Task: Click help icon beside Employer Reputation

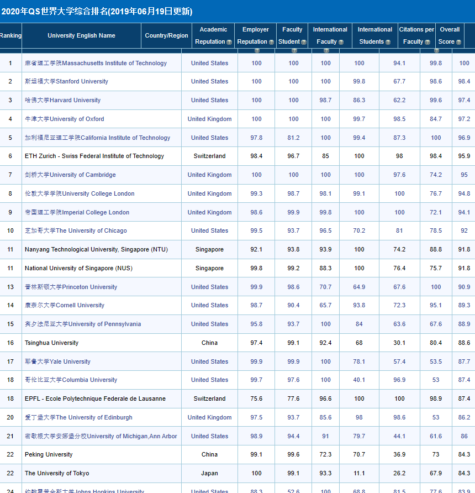Action: [x=271, y=42]
